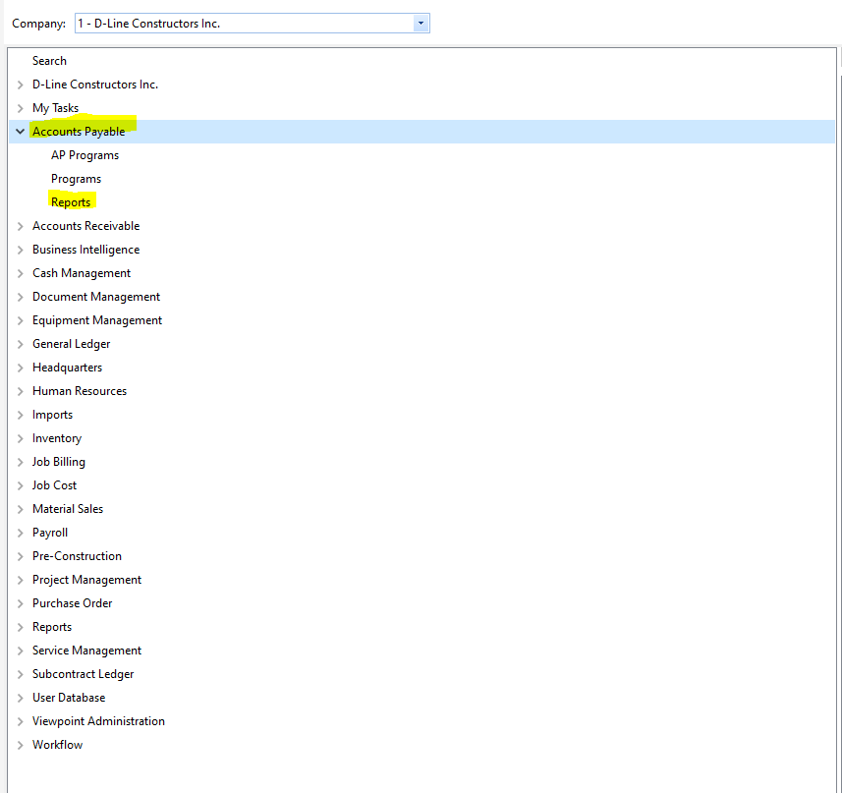Expand the Workflow node
The image size is (842, 793).
coord(21,746)
